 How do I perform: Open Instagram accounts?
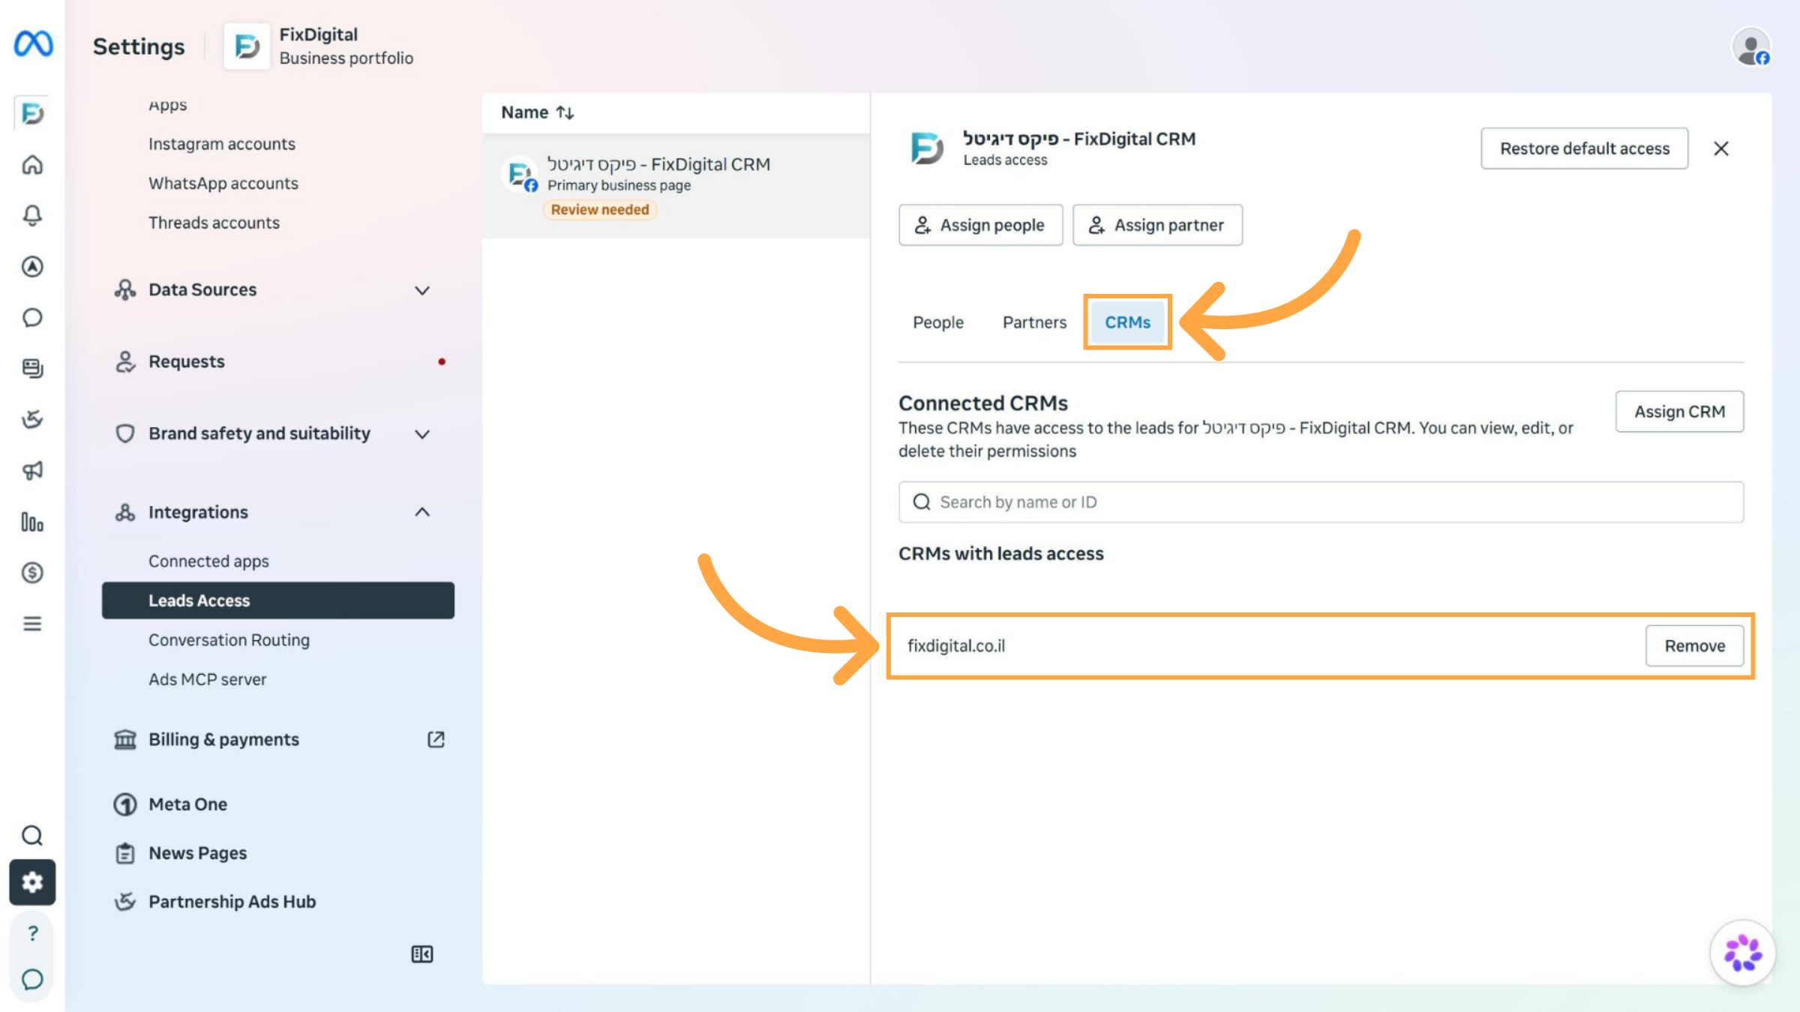222,144
